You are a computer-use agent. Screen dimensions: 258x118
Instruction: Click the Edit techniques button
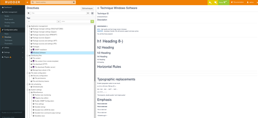(87, 9)
